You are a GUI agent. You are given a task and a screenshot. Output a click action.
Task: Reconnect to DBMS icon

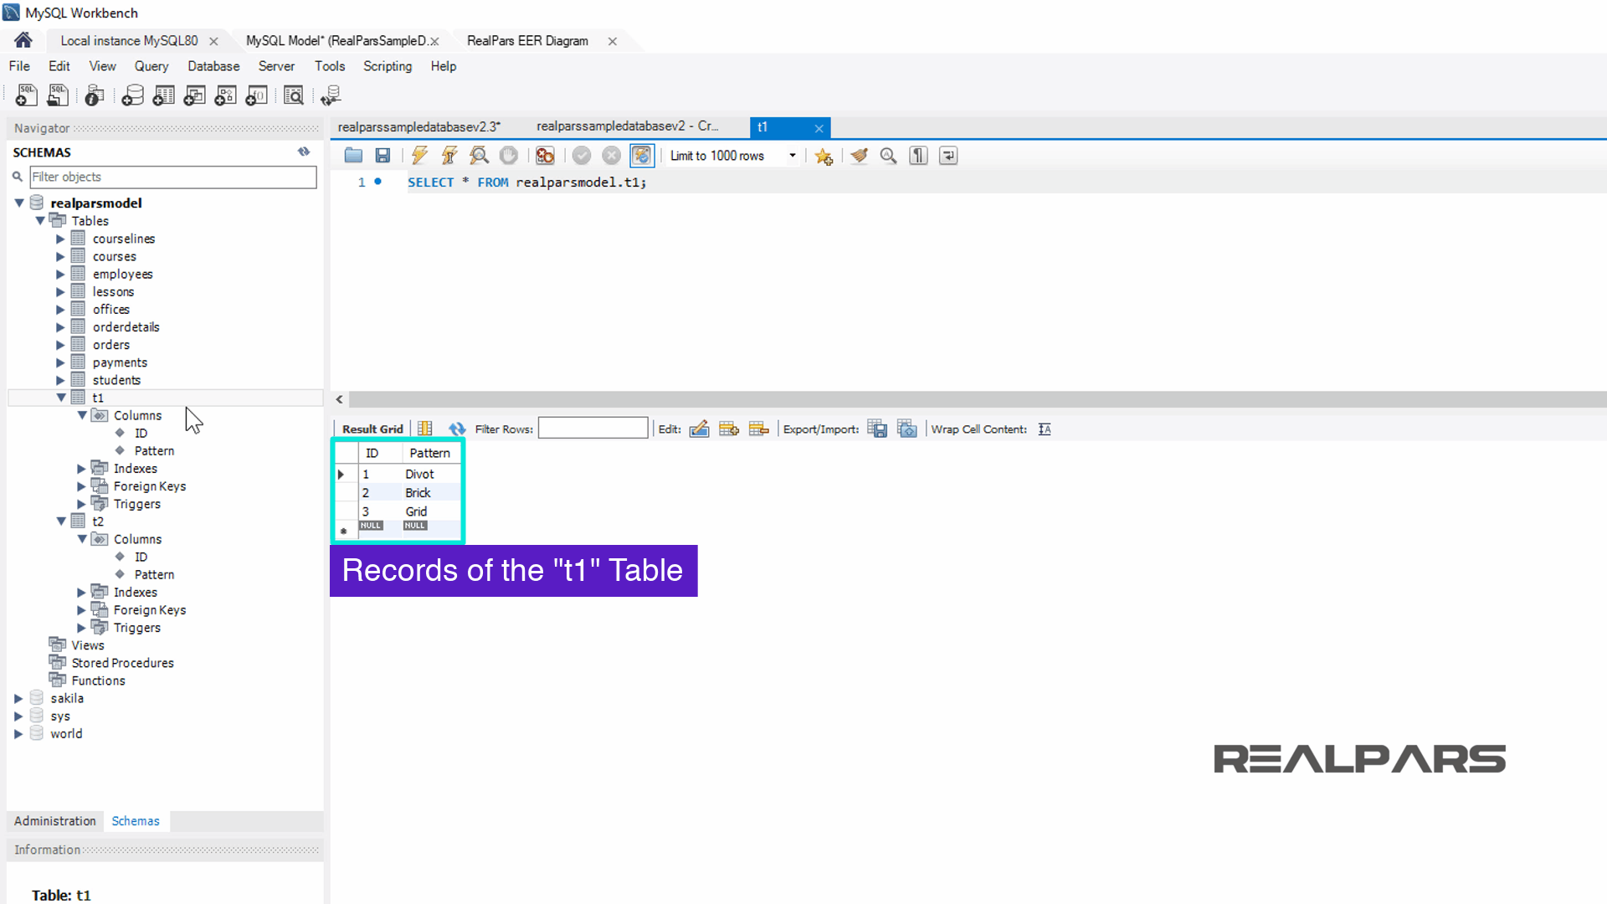[331, 95]
